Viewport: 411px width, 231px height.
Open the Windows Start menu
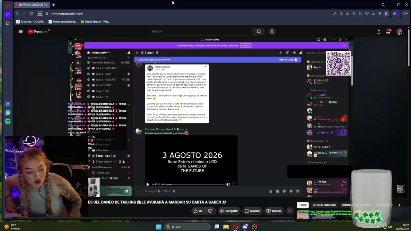(159, 227)
